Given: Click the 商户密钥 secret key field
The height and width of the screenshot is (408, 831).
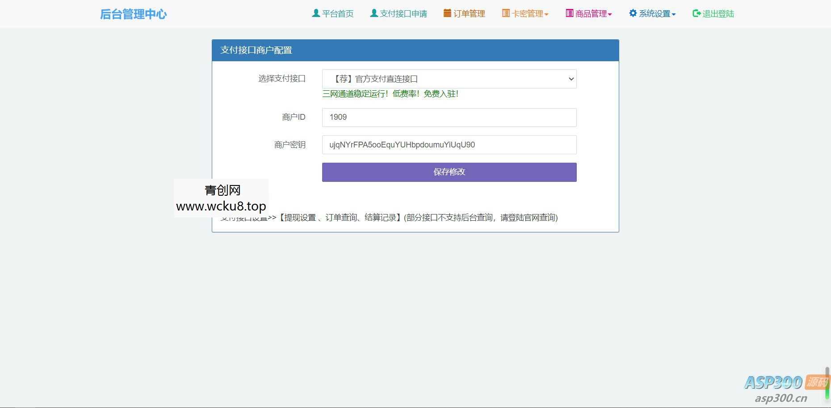Looking at the screenshot, I should pyautogui.click(x=449, y=144).
